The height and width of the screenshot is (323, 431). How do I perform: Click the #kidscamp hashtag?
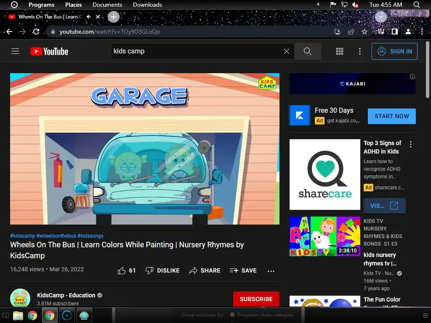click(23, 236)
